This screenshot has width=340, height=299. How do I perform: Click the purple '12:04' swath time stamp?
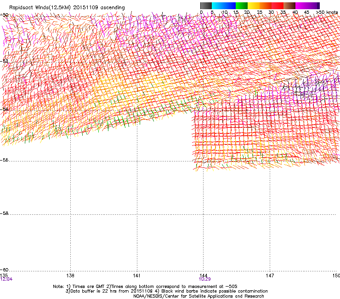point(6,279)
